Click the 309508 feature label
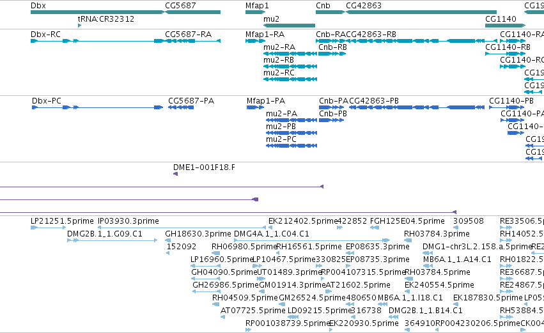544x333 pixels. click(469, 221)
